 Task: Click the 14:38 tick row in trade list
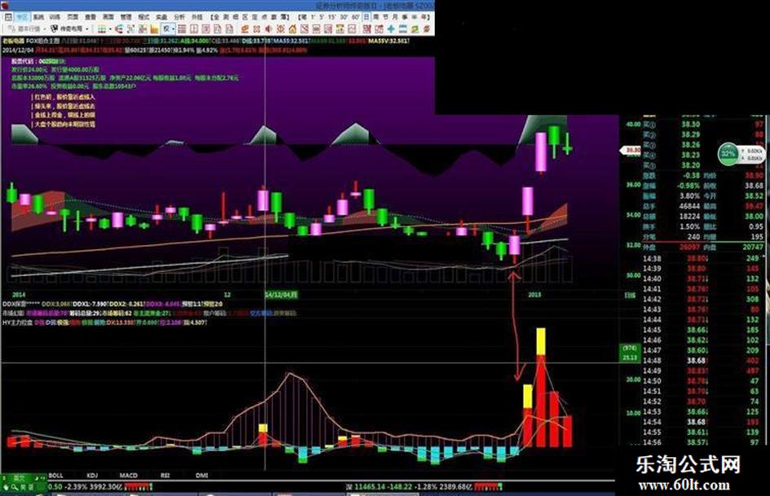coord(703,258)
